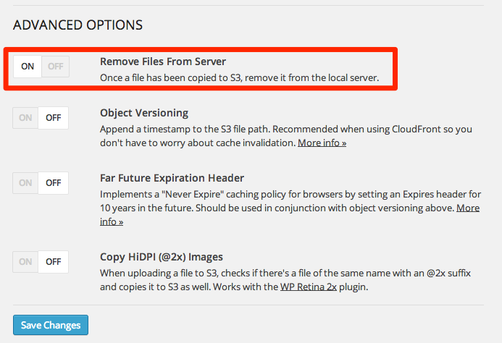This screenshot has width=502, height=343.
Task: Click OFF for Copy HiDPI Images
Action: pos(53,262)
